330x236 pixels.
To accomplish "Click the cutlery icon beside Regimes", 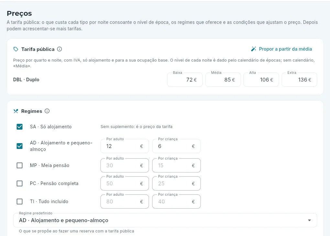I will (16, 111).
